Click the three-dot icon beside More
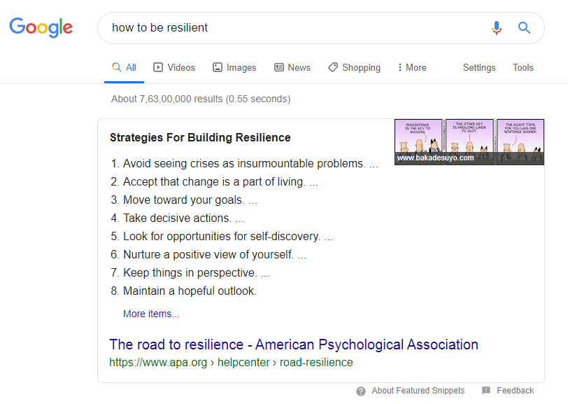 pyautogui.click(x=400, y=67)
